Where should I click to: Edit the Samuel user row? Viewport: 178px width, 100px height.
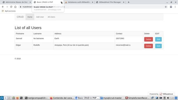158,39
